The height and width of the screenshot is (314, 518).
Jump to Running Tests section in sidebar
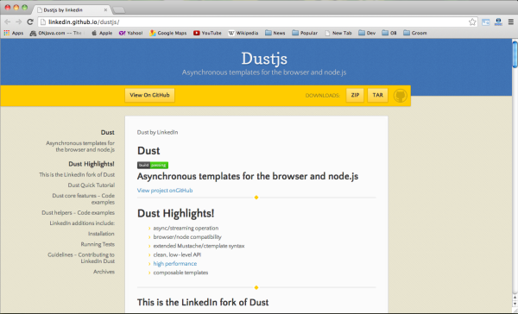coord(98,244)
